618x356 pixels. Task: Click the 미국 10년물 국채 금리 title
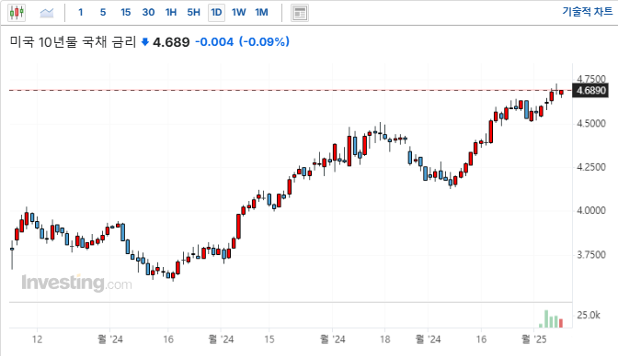click(73, 41)
